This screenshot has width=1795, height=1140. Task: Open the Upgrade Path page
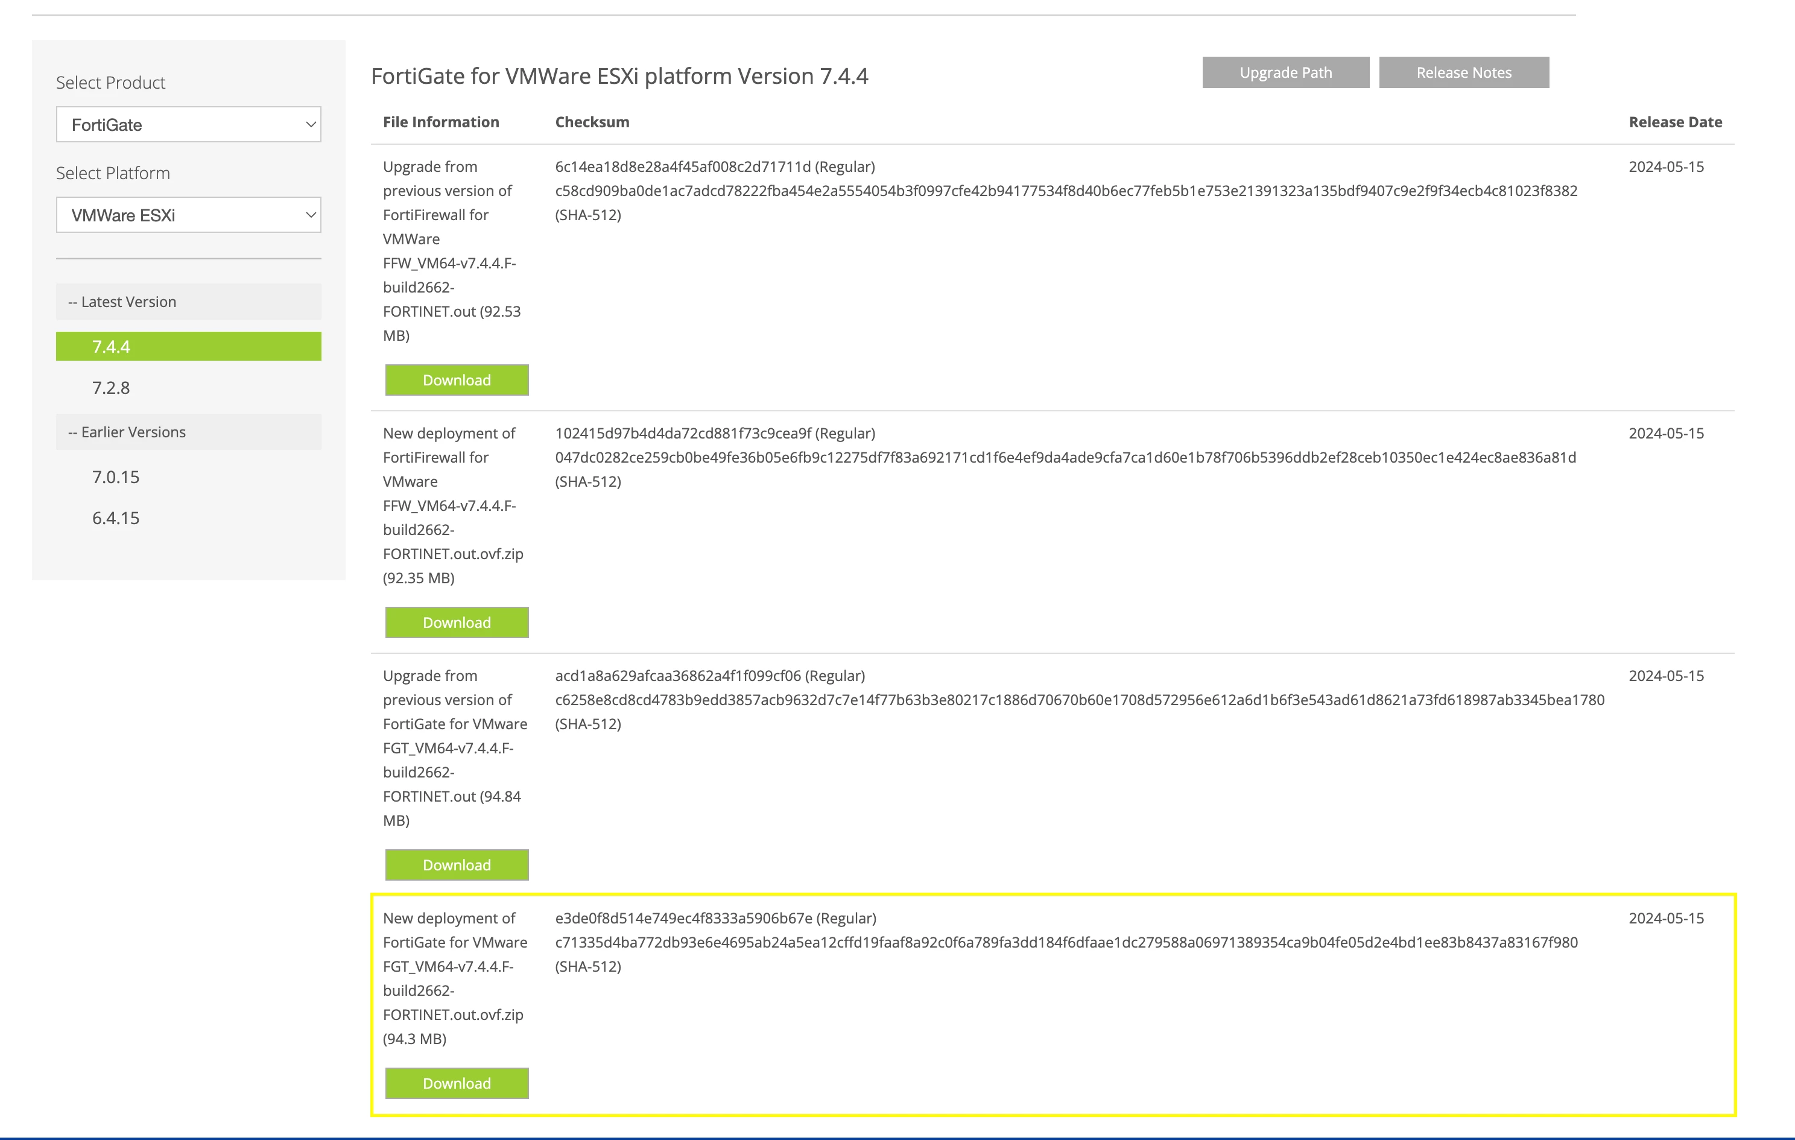click(x=1286, y=72)
